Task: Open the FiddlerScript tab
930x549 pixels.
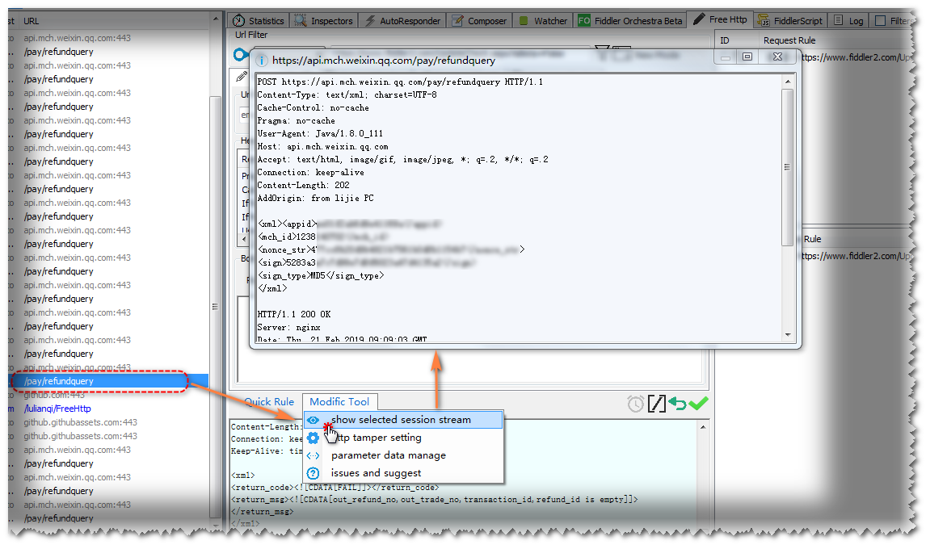Action: 790,21
